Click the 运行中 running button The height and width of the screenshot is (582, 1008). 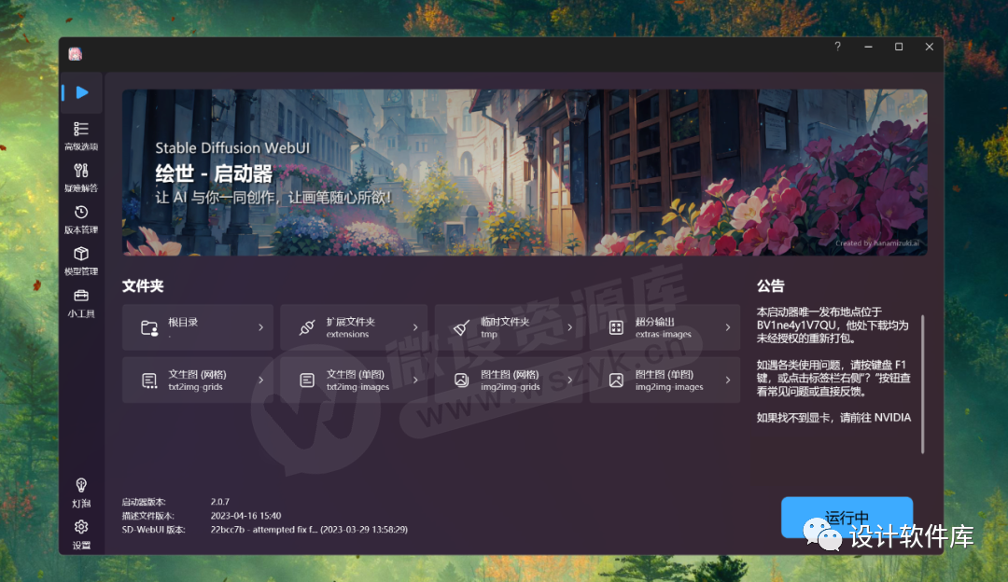(x=847, y=517)
